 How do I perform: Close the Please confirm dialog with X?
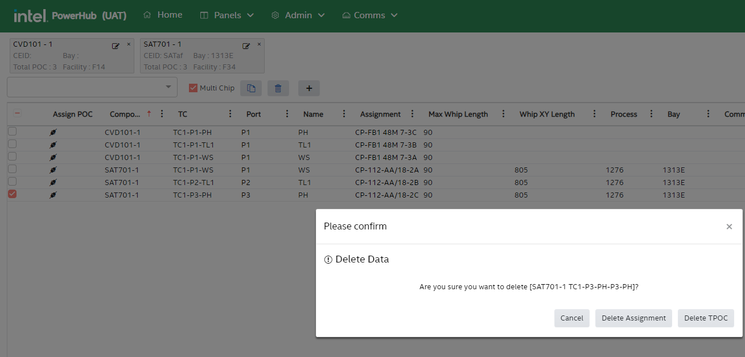[729, 227]
